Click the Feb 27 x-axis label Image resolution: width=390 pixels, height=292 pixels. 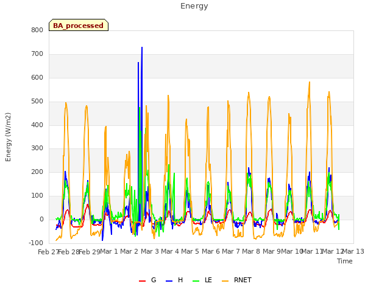(x=48, y=252)
